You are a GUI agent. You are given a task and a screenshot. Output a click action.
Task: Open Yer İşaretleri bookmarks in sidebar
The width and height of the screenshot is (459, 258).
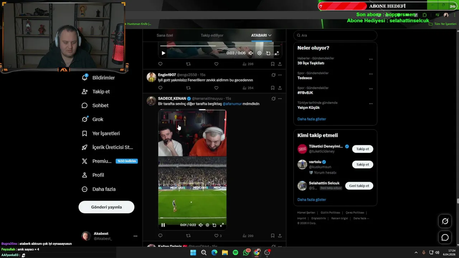tap(101, 133)
